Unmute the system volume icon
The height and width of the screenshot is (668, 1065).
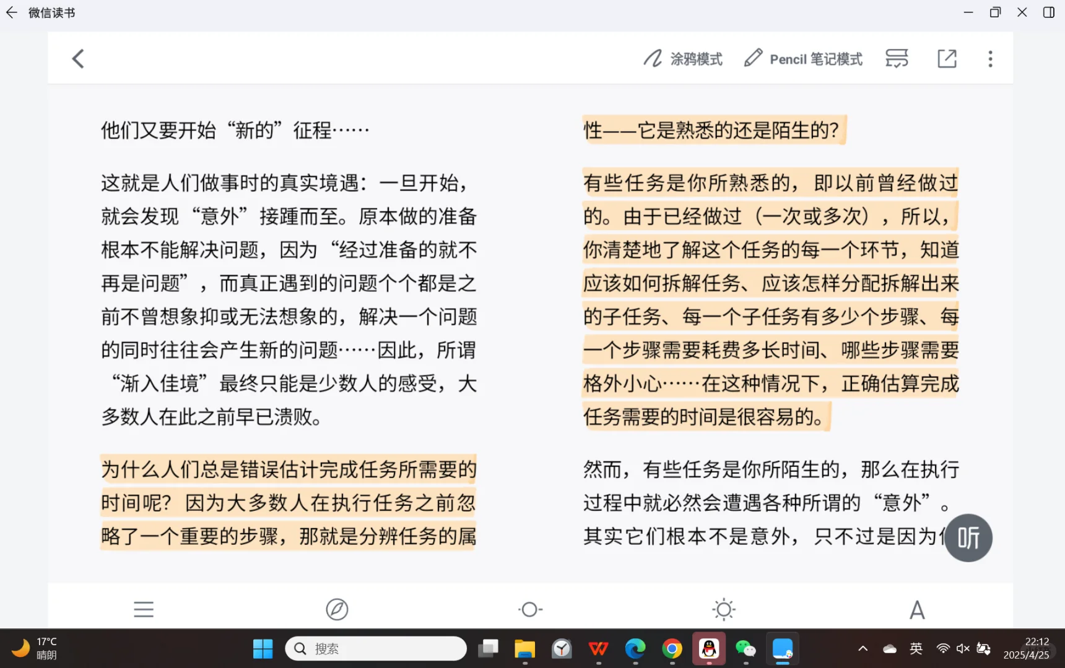coord(962,648)
